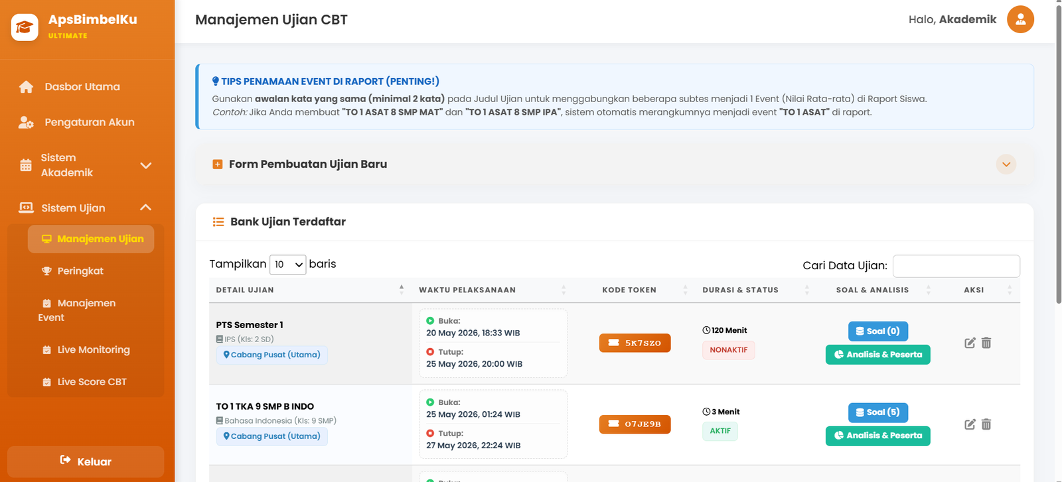Collapse the Sistem Ujian chevron
1062x482 pixels.
point(146,208)
